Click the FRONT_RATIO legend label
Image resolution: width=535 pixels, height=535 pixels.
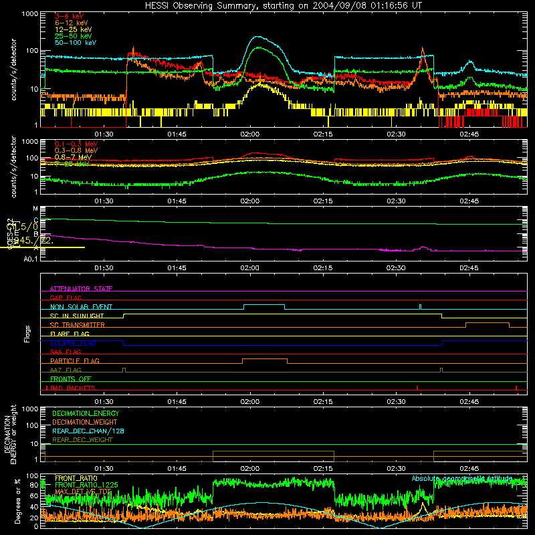[76, 478]
